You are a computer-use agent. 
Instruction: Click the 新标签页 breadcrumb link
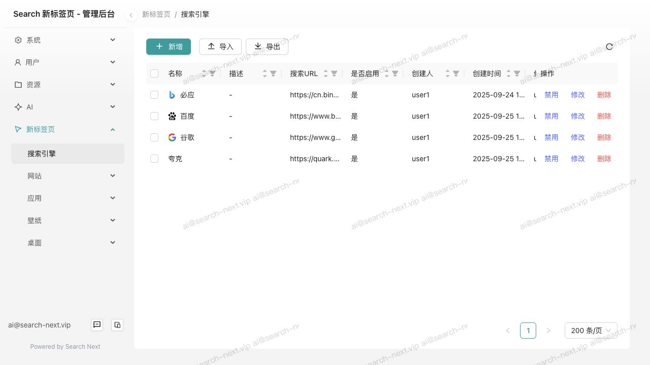point(156,15)
